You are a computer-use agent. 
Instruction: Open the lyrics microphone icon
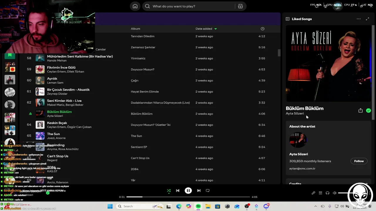(313, 193)
